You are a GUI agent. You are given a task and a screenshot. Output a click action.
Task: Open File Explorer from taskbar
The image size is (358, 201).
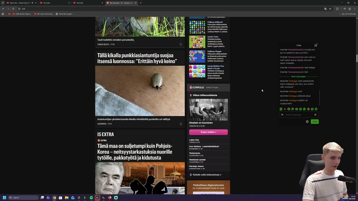pyautogui.click(x=67, y=198)
